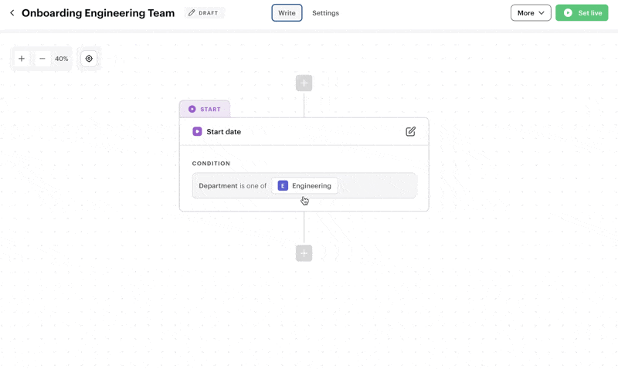Recenter the canvas with the target icon
Viewport: 618px width, 369px height.
point(89,59)
